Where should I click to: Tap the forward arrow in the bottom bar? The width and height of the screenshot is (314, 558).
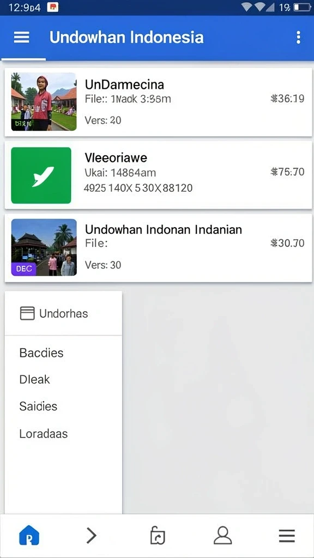tap(92, 535)
